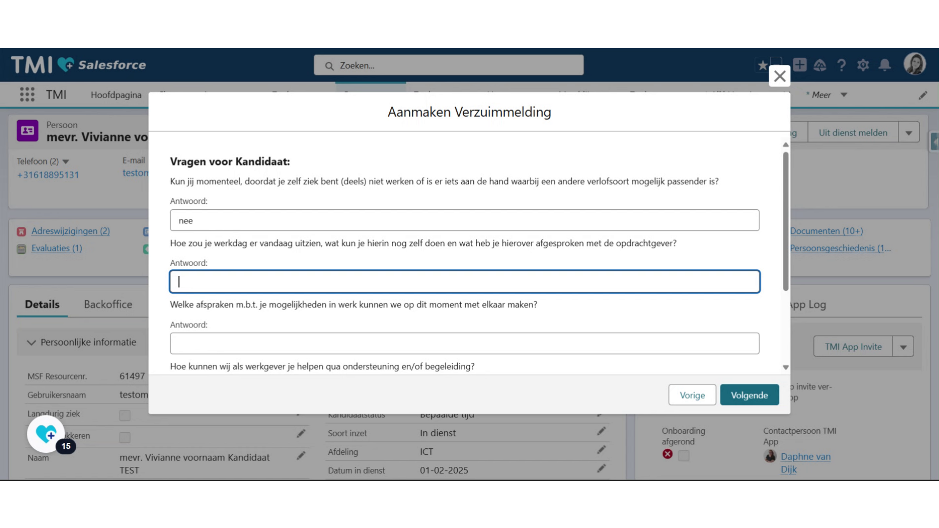Open user profile avatar

(x=915, y=64)
